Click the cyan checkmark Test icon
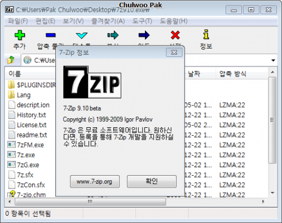Screen dimensions: 282x223 [x=82, y=35]
